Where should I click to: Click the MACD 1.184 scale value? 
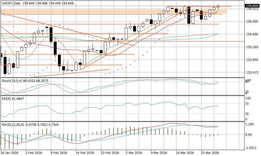250,124
